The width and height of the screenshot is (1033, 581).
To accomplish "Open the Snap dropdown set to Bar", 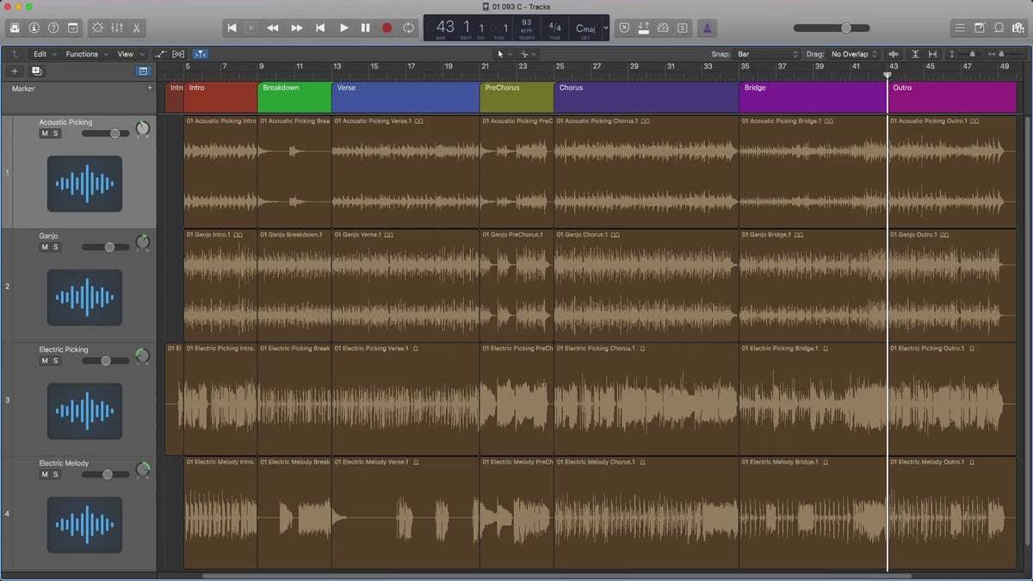I will [766, 54].
